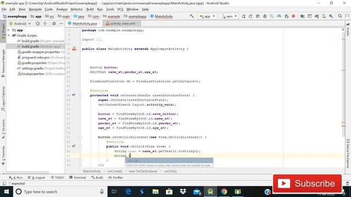Toggle the Layout Captures side tab

pos(3,99)
